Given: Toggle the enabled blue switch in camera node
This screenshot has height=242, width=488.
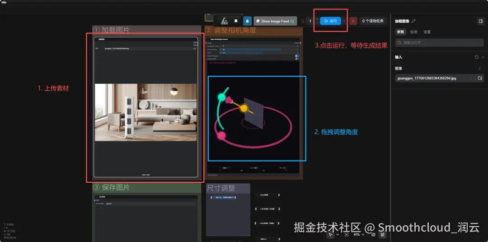Looking at the screenshot, I should tap(297, 56).
